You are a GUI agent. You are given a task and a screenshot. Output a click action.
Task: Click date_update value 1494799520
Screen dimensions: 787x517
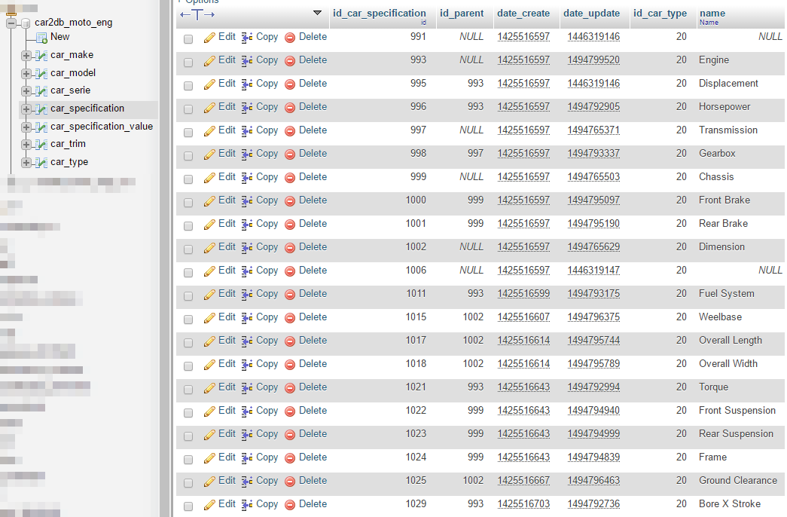593,60
